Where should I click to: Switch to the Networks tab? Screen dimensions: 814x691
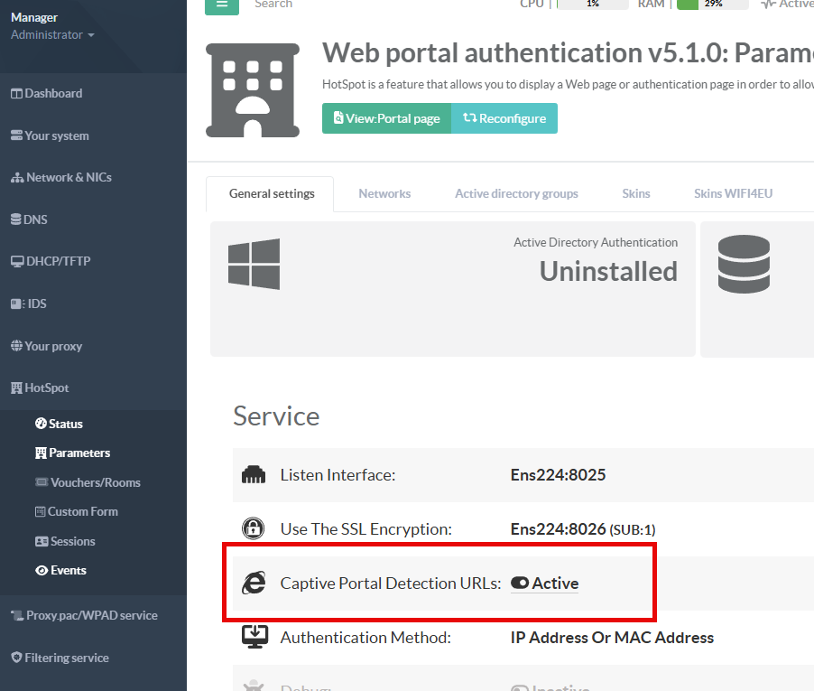tap(384, 194)
